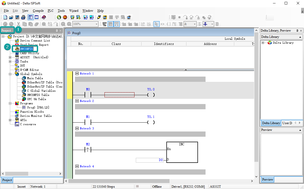This screenshot has height=189, width=304.
Task: Open the 100% zoom dropdown
Action: pos(96,24)
